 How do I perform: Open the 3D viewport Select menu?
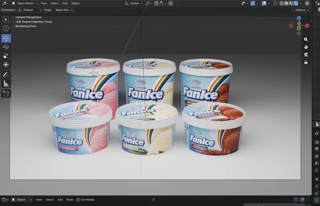55,3
